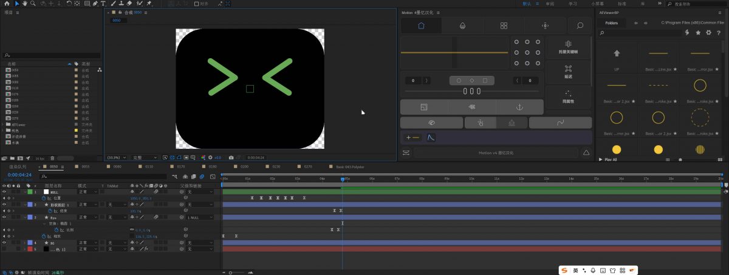Hide the NULL layer eye
The height and width of the screenshot is (275, 729).
tap(5, 192)
